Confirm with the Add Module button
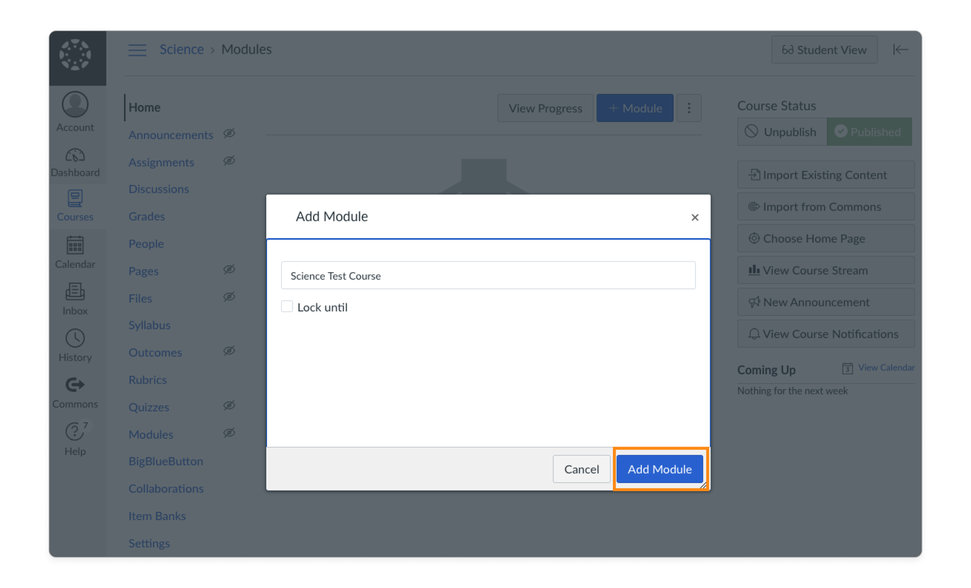This screenshot has height=588, width=971. pos(659,469)
